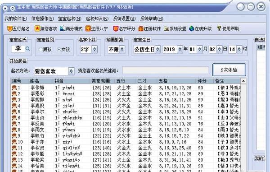Open the 高分模式 toolbar tool
The height and width of the screenshot is (172, 270).
pos(71,28)
